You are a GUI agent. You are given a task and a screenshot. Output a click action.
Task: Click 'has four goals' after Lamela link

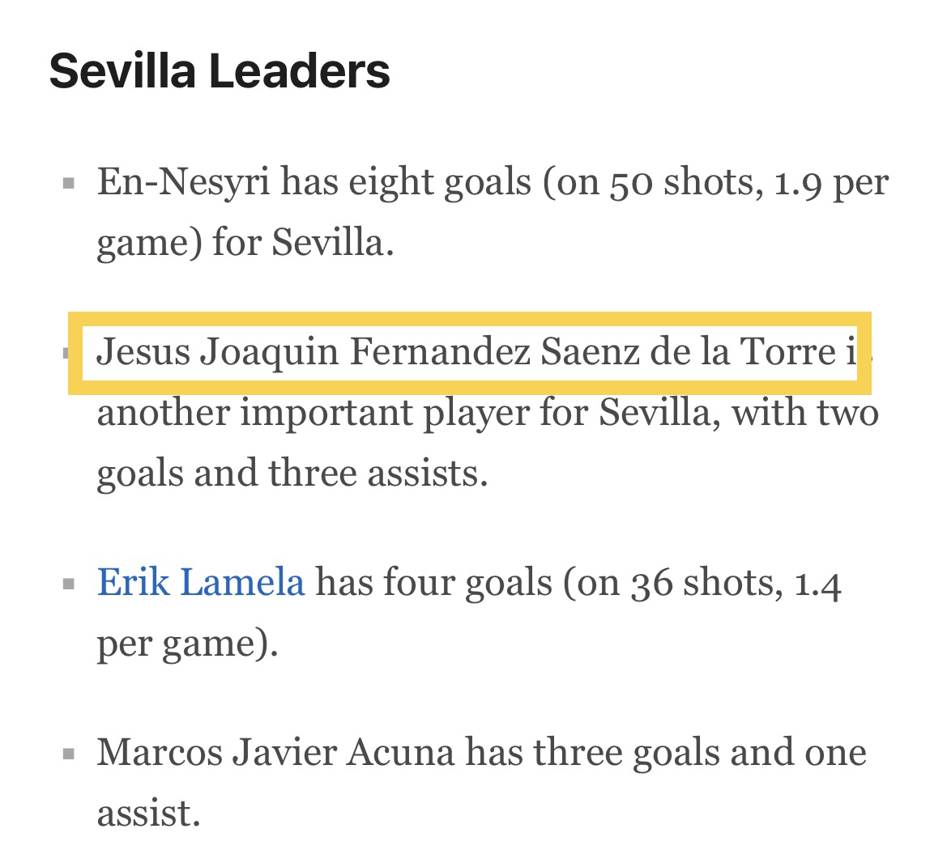click(x=434, y=584)
